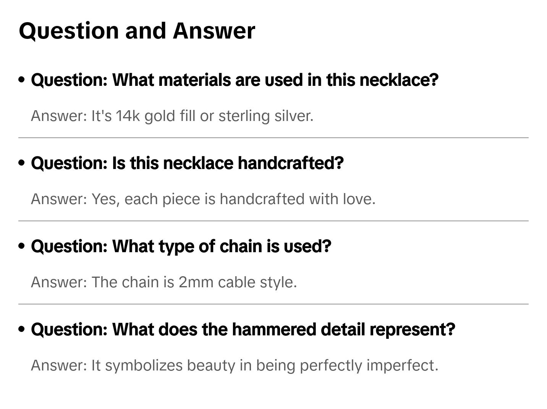Click the bullet beside the hammered detail question

pyautogui.click(x=22, y=329)
